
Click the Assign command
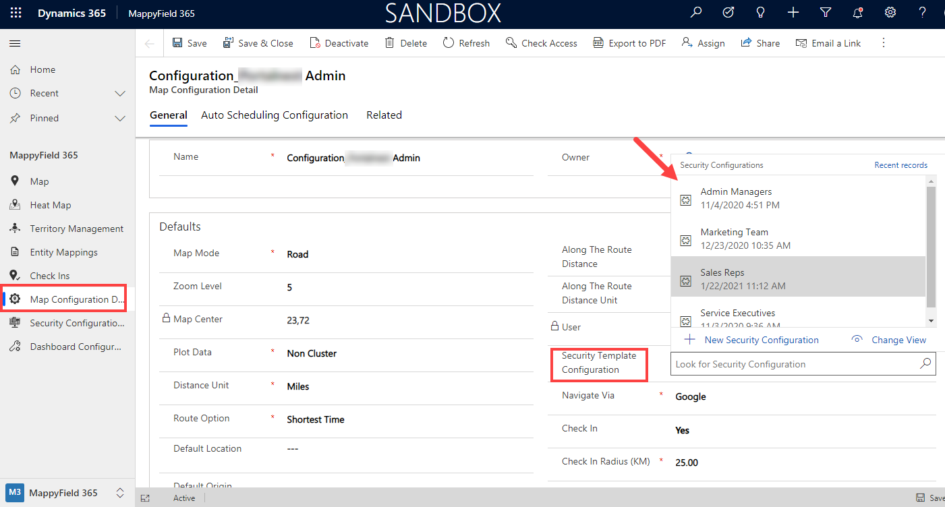pyautogui.click(x=704, y=43)
